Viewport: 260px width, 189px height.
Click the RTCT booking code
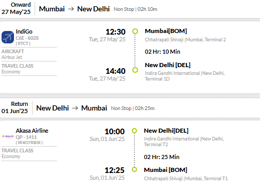[x=23, y=43]
